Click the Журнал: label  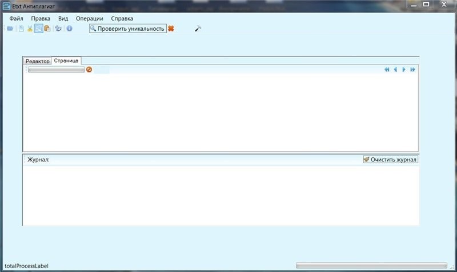click(38, 160)
